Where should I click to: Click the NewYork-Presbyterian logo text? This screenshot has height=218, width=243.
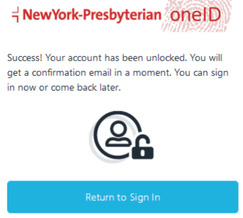[x=92, y=15]
